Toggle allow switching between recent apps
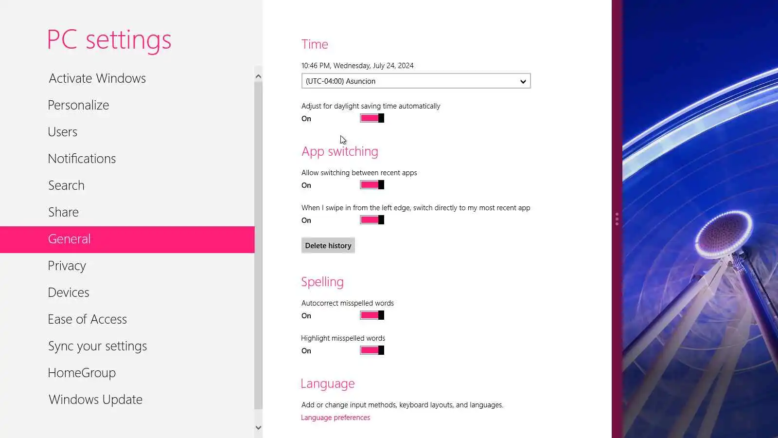778x438 pixels. coord(372,185)
